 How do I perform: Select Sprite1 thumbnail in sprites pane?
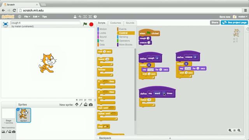tap(24, 115)
